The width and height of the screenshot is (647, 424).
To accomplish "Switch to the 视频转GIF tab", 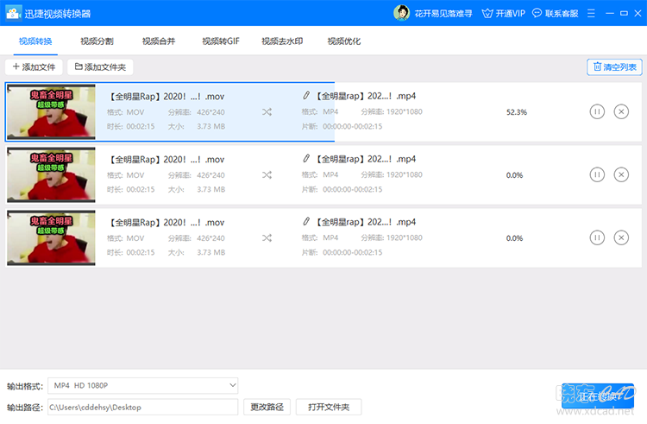I will point(221,41).
